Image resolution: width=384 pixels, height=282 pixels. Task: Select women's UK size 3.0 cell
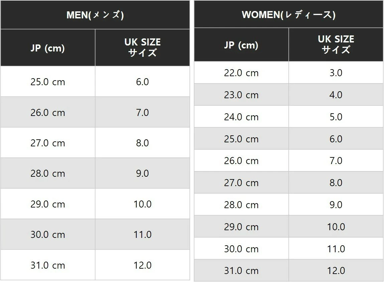pos(336,73)
